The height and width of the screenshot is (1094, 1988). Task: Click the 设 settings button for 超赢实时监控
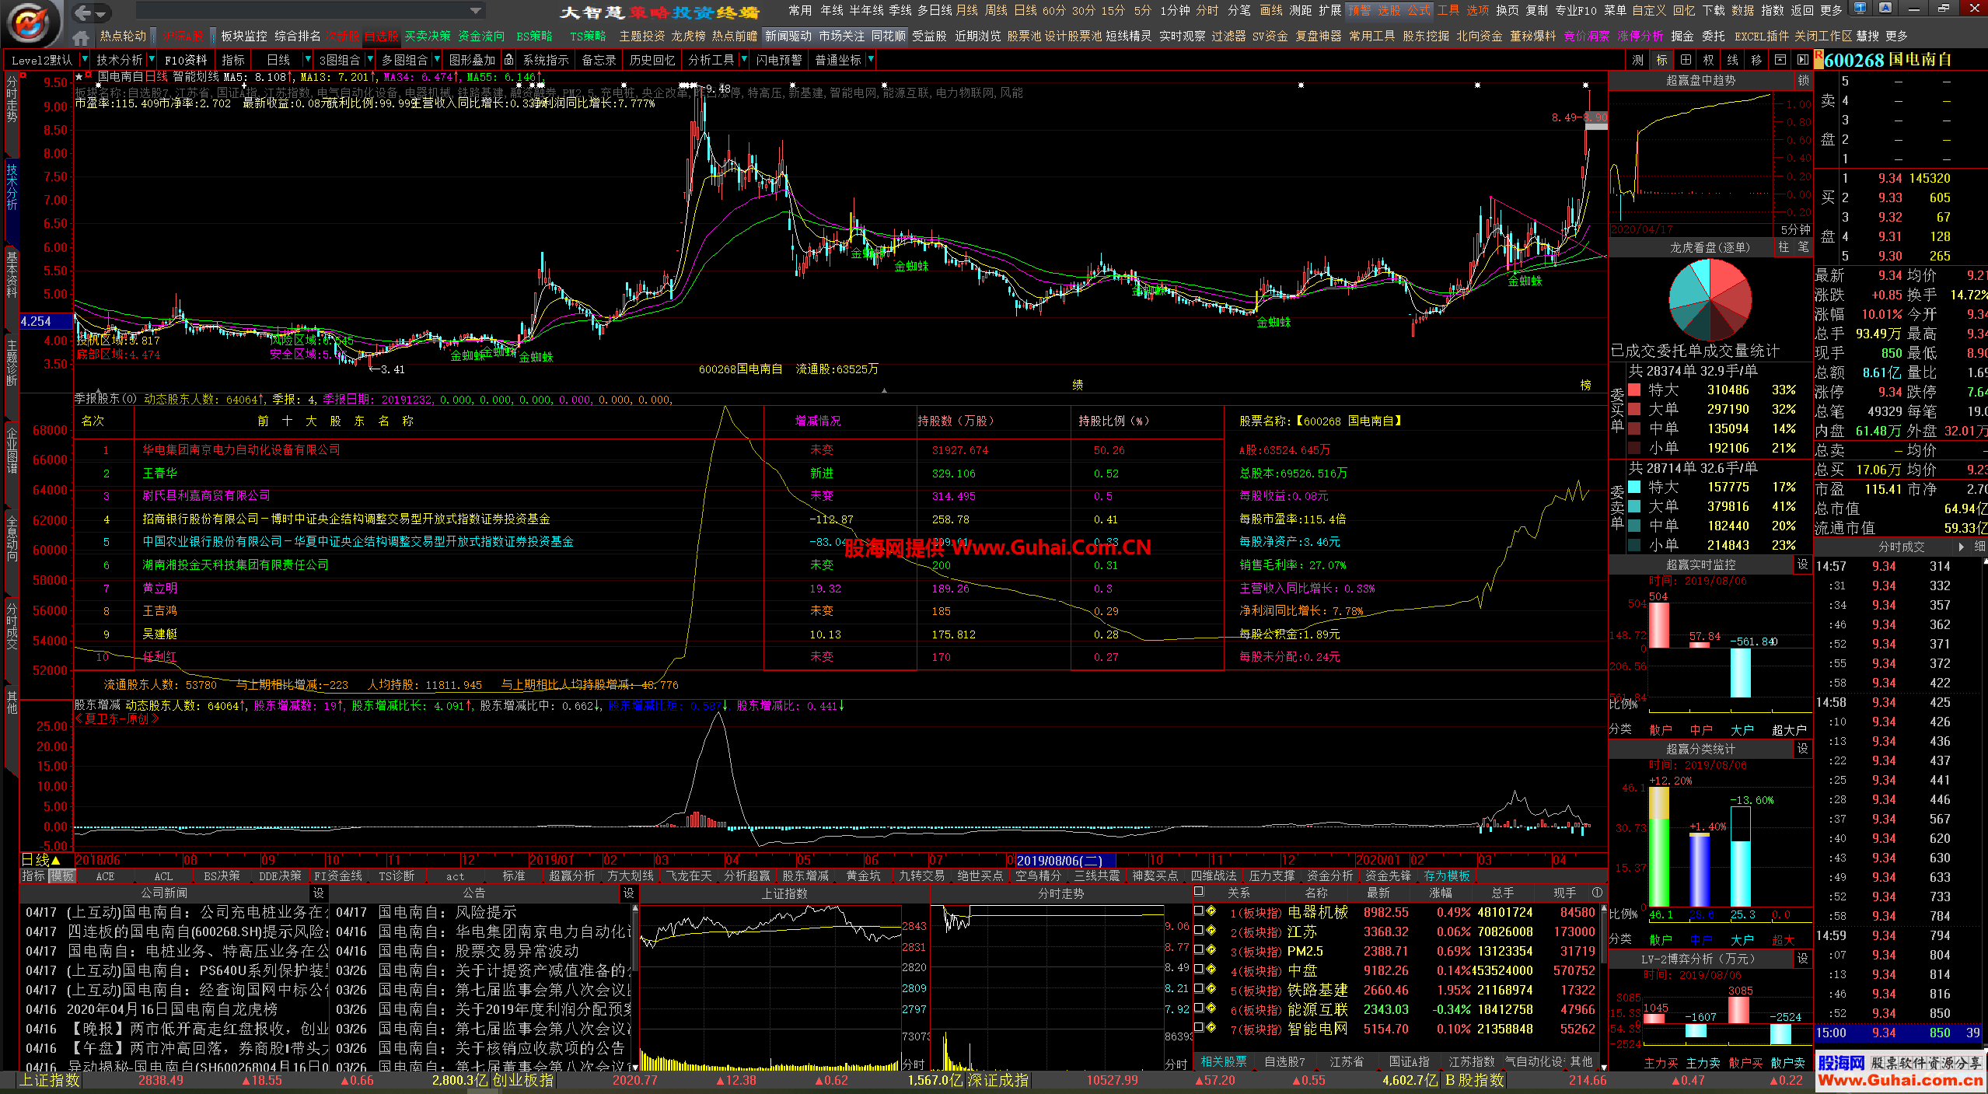1803,564
